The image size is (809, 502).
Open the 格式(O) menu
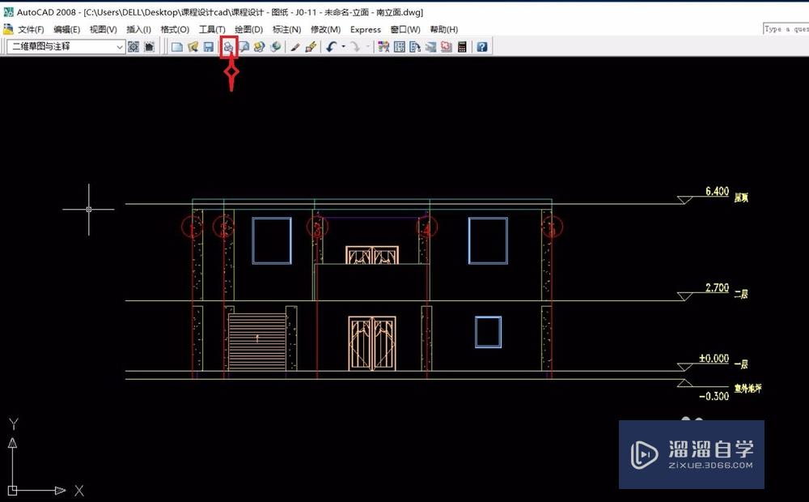[x=175, y=29]
